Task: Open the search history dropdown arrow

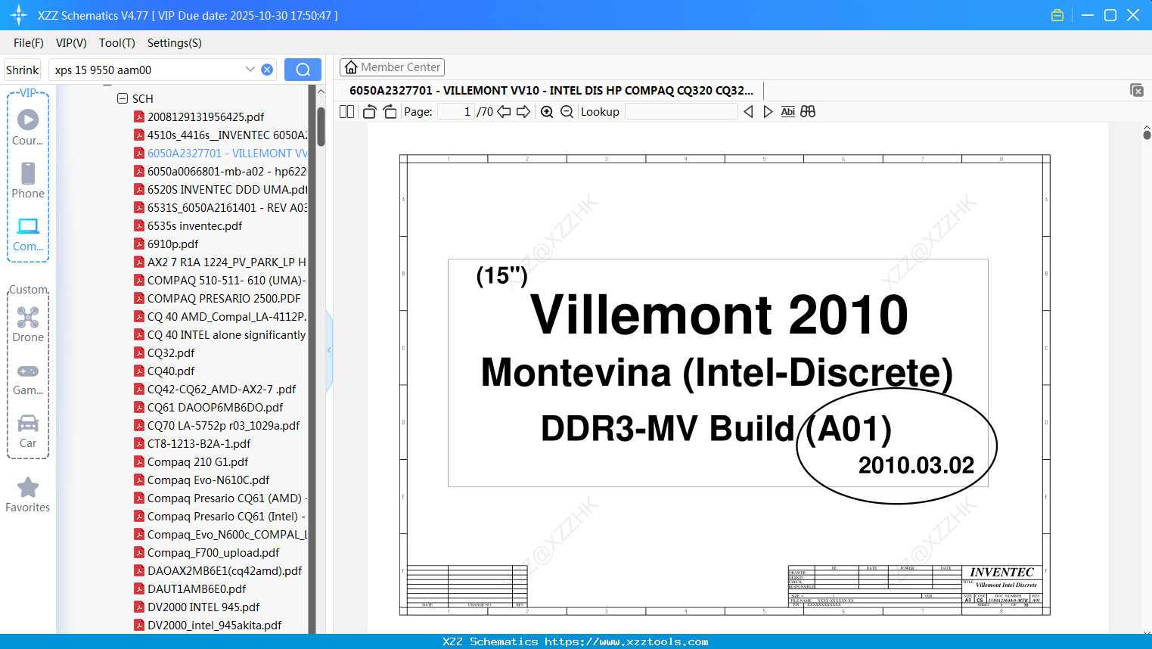Action: [x=250, y=70]
